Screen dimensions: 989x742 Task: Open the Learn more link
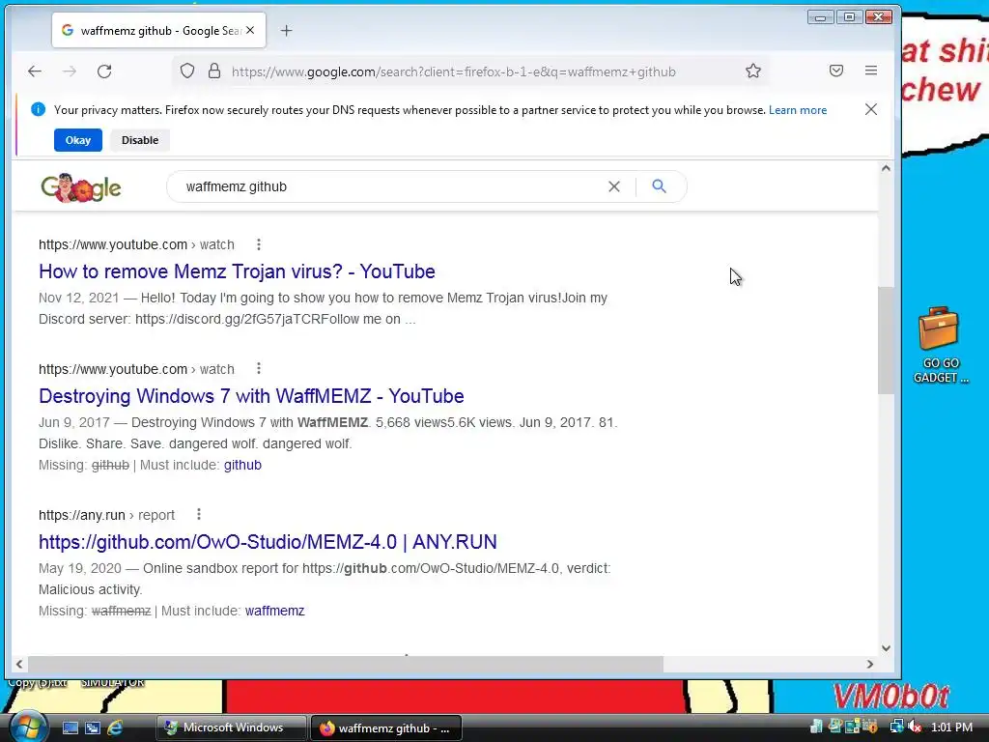pyautogui.click(x=797, y=110)
